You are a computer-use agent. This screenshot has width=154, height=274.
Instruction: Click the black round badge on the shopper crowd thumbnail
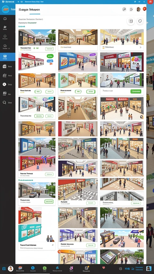141,117
